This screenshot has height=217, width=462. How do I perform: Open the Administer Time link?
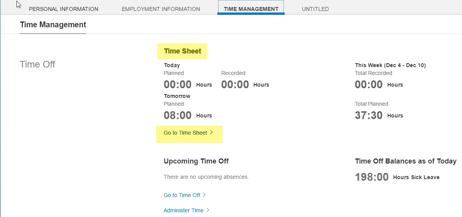184,210
